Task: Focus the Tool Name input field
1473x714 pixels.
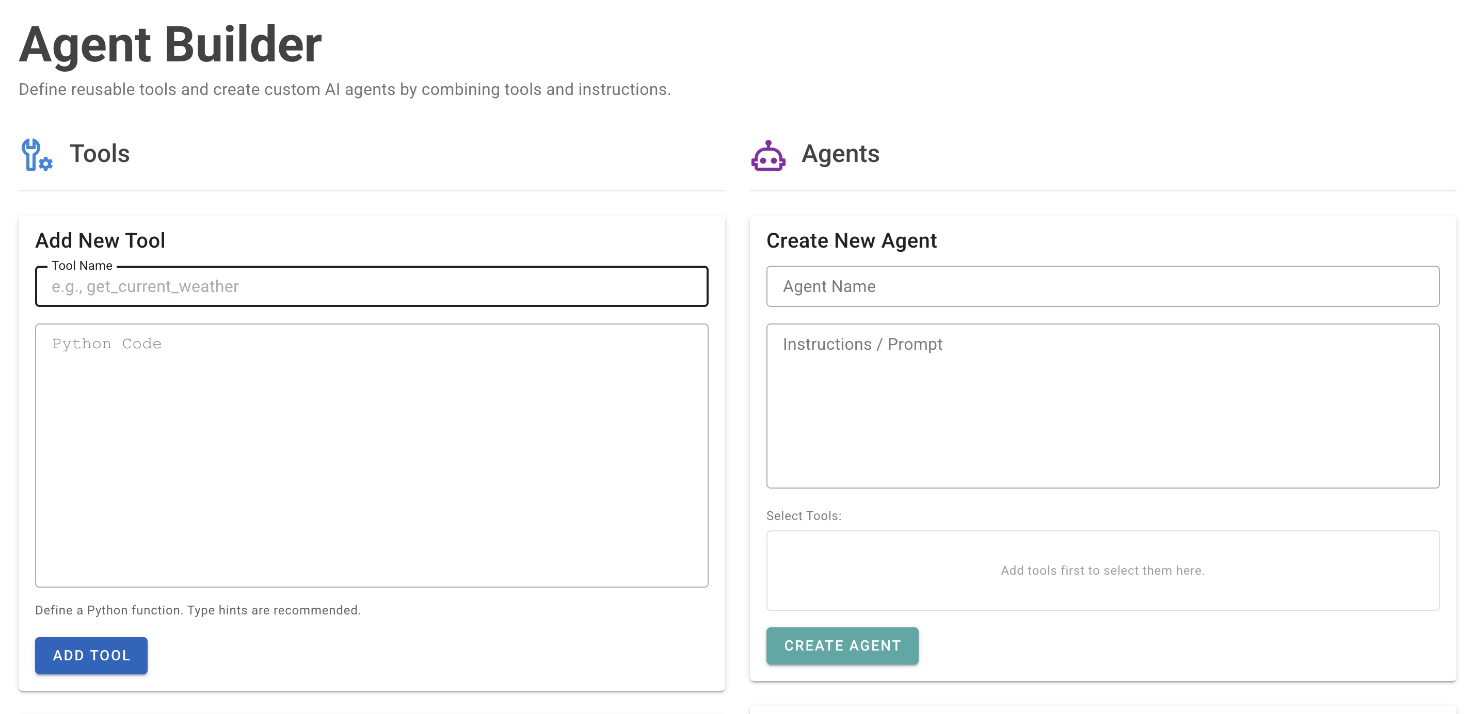Action: pos(372,286)
